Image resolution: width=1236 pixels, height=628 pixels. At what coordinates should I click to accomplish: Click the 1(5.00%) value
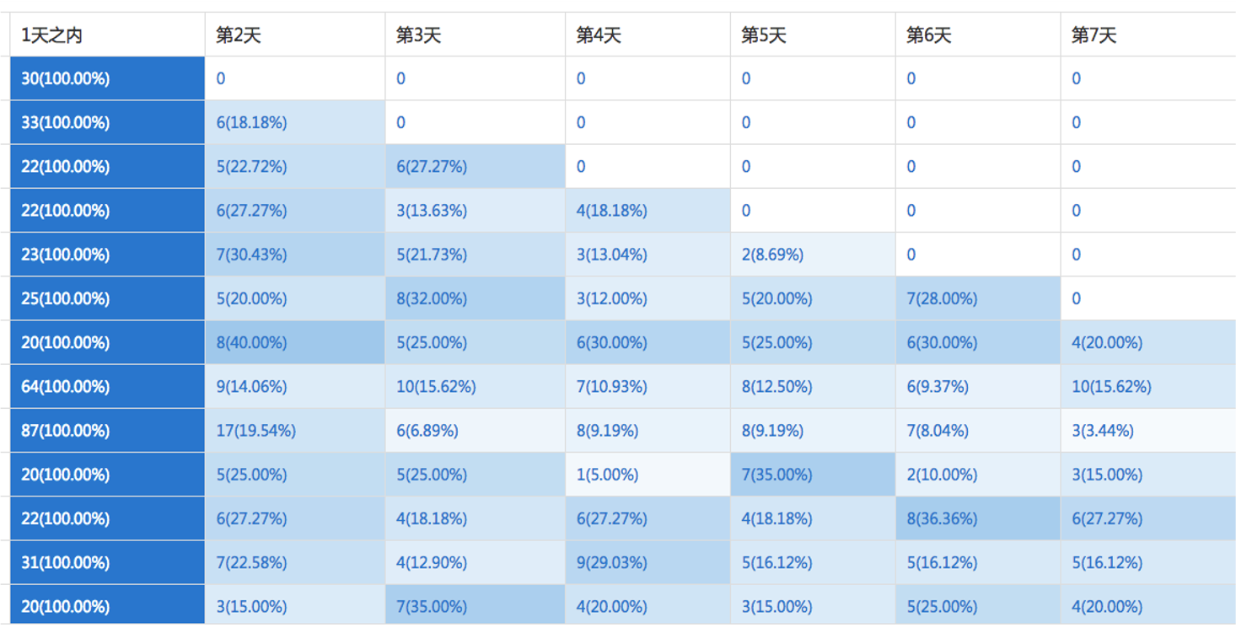607,475
